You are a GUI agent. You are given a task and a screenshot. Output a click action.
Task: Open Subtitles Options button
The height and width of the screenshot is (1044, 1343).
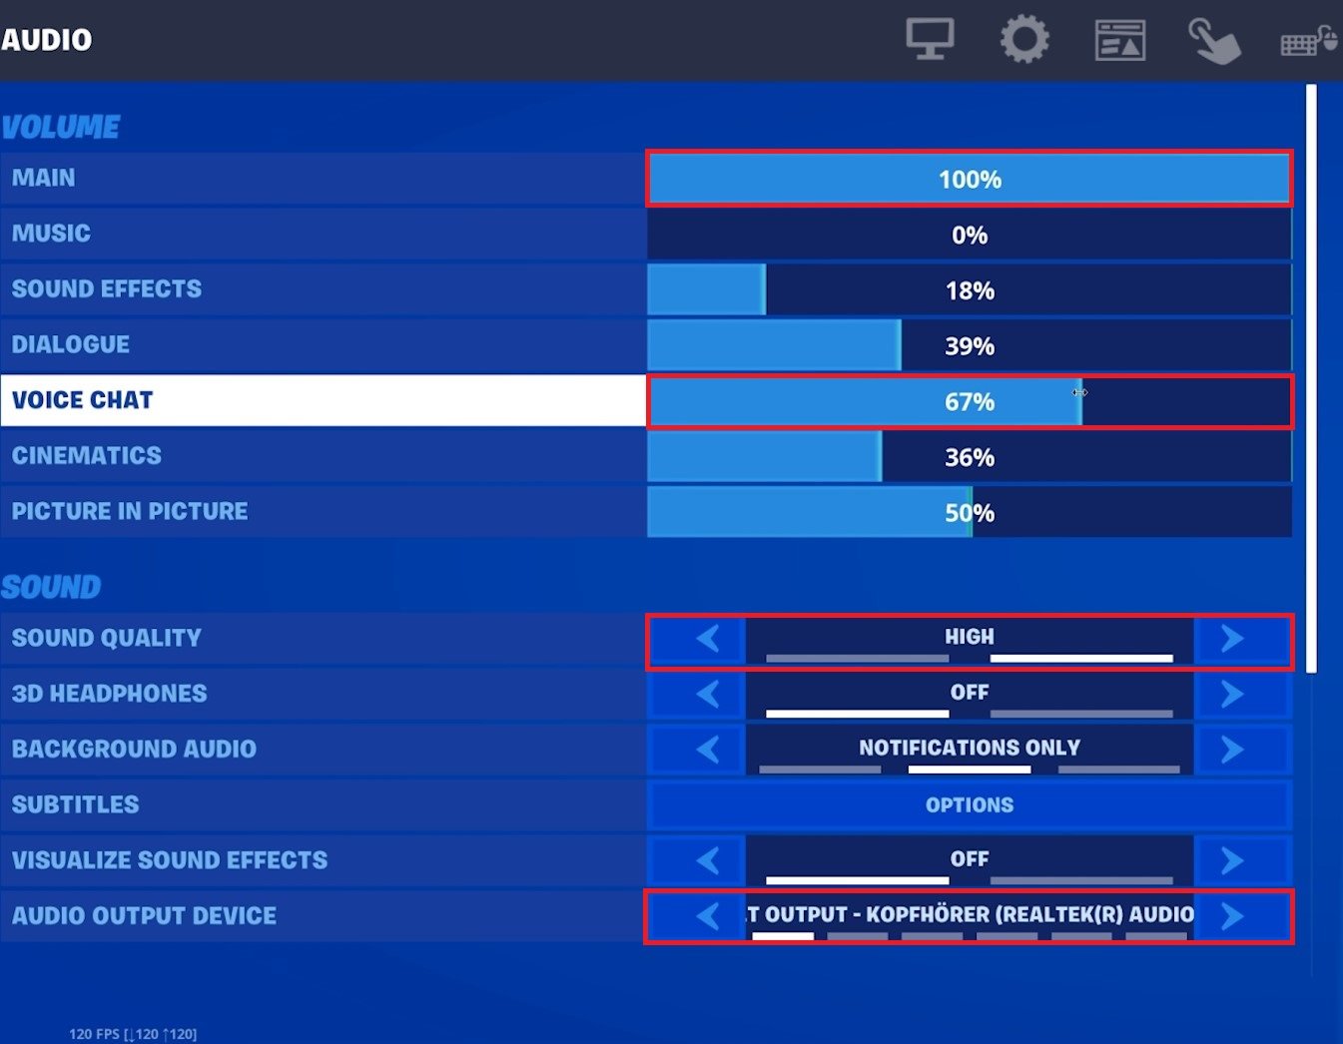(969, 805)
